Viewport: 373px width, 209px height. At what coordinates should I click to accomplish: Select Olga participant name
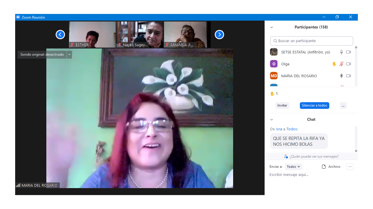pyautogui.click(x=285, y=64)
